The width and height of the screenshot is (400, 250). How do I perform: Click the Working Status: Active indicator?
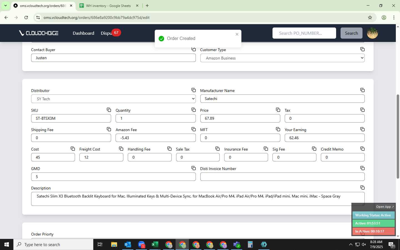[x=373, y=215]
